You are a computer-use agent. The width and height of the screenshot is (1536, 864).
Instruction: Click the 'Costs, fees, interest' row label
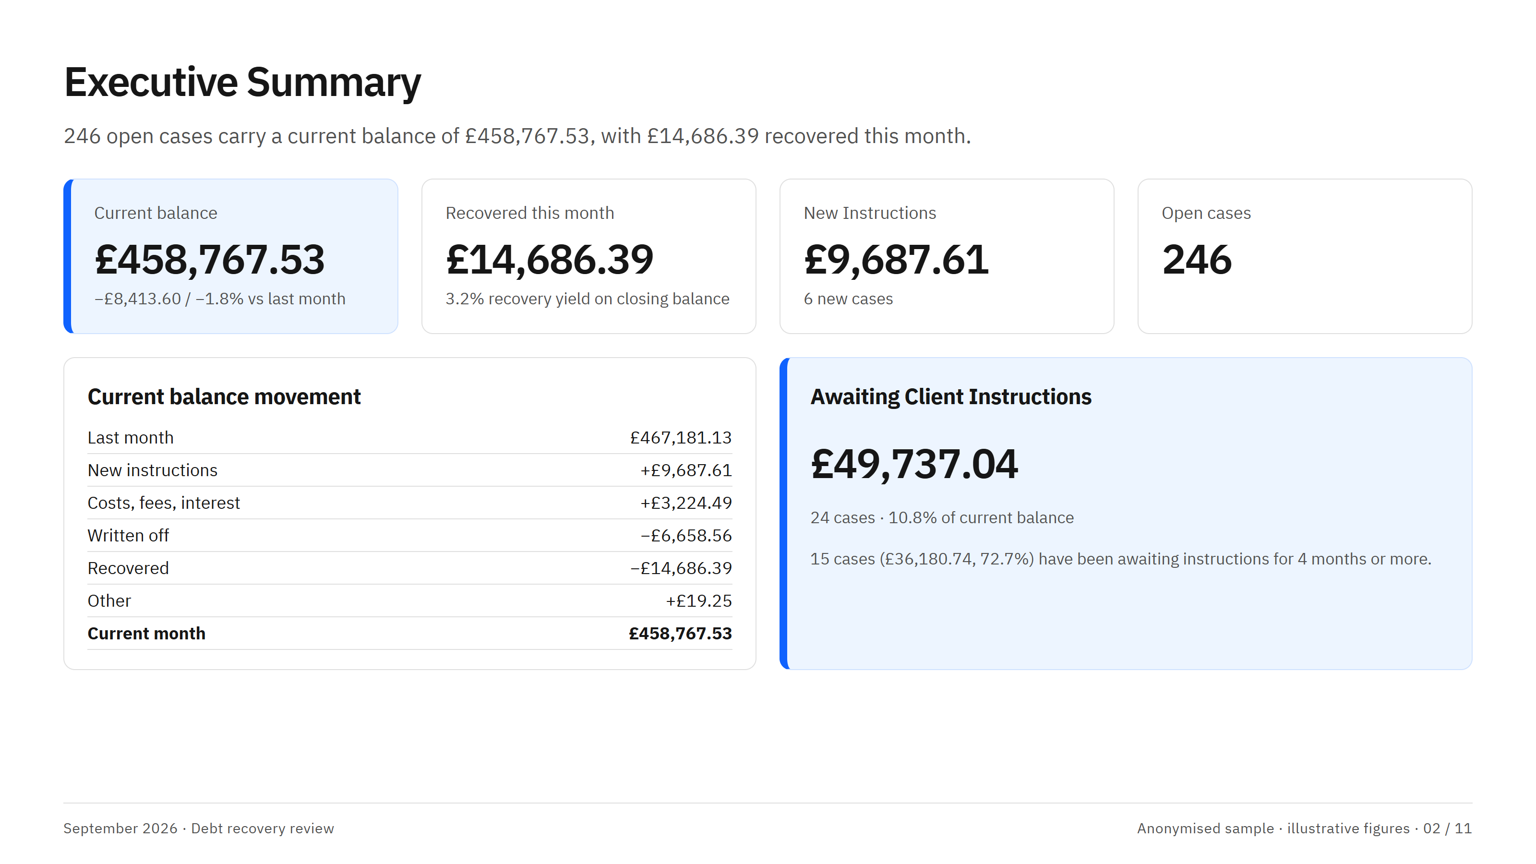[163, 503]
